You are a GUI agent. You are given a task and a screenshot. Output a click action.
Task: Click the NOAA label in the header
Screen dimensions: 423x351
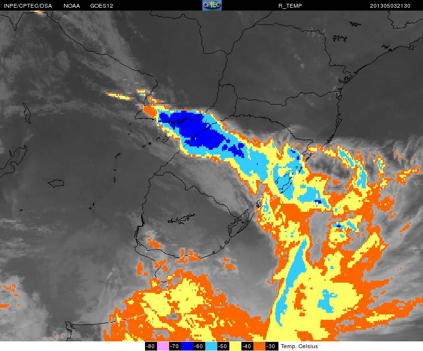pyautogui.click(x=72, y=6)
